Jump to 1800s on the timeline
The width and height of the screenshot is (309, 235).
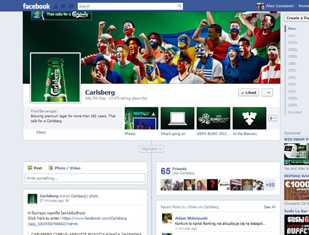[x=292, y=105]
